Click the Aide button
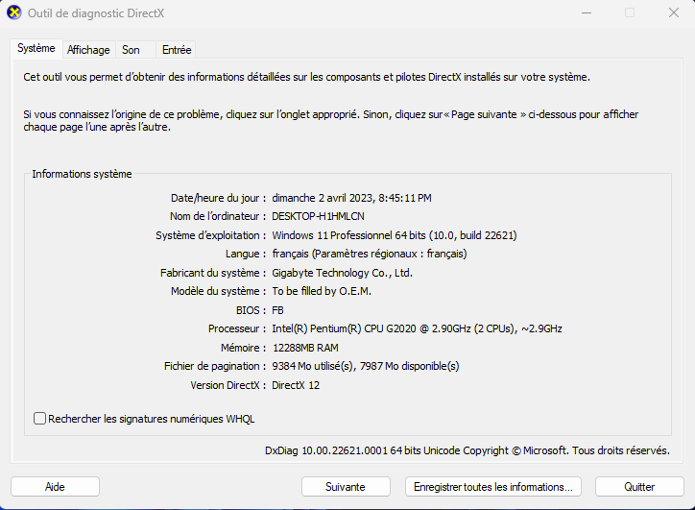This screenshot has width=695, height=510. point(55,487)
